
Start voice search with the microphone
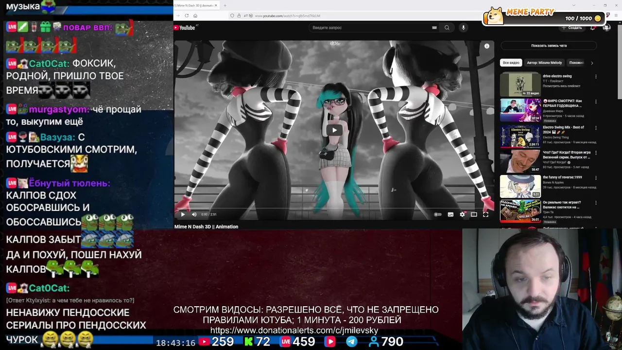(x=463, y=28)
